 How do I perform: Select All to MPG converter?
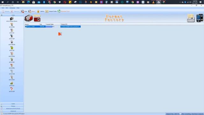click(x=12, y=66)
